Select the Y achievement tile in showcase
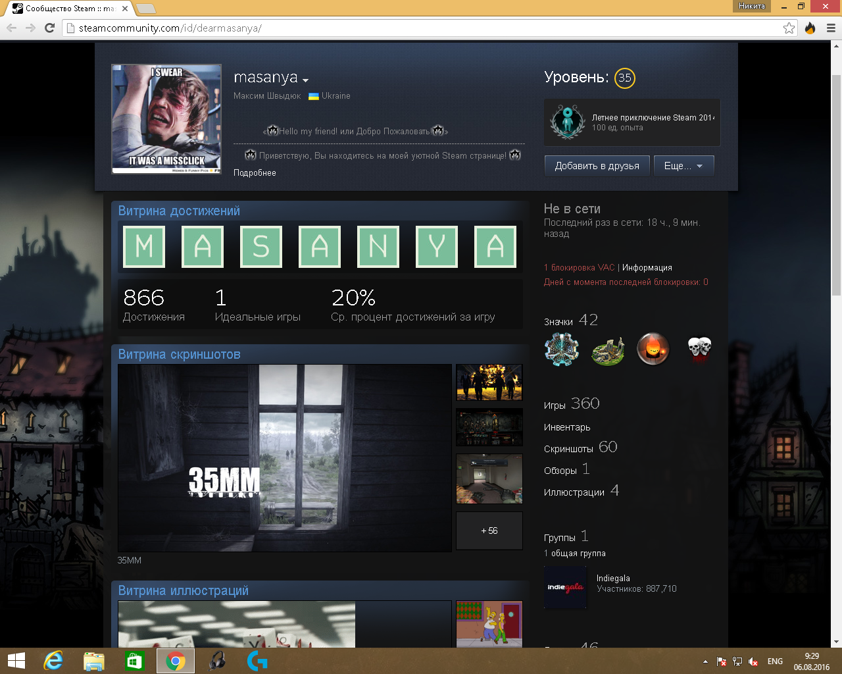This screenshot has width=842, height=674. coord(437,247)
